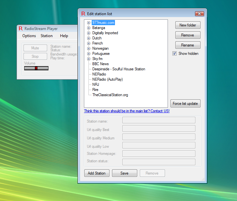The width and height of the screenshot is (237, 201).
Task: Click the RadioStream Player title bar icon
Action: click(21, 28)
